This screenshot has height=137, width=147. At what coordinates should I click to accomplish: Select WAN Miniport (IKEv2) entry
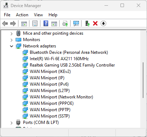point(50,72)
